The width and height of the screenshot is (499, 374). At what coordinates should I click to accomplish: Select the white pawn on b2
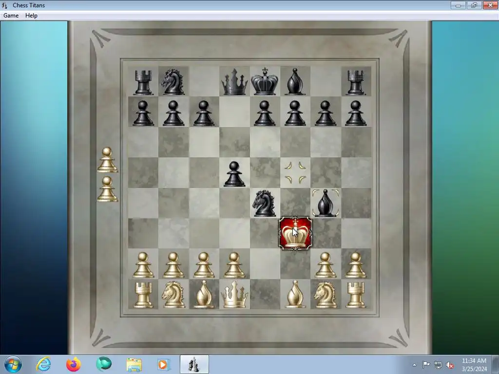(x=173, y=265)
